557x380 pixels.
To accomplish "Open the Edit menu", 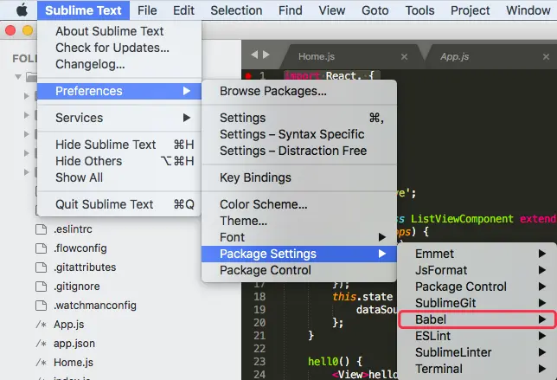I will [x=183, y=10].
